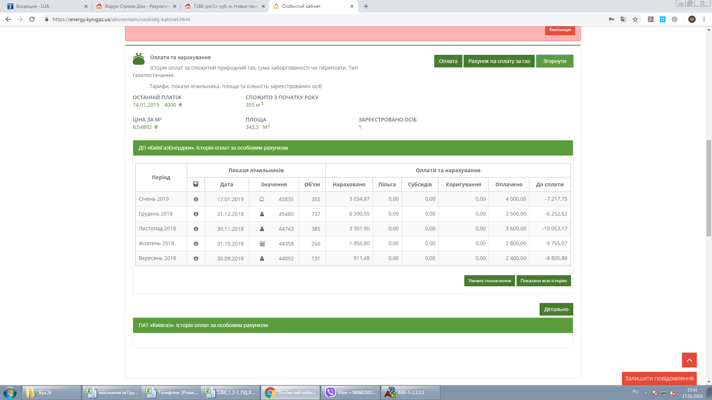Click info icon for Січень 2019 row

(x=196, y=199)
